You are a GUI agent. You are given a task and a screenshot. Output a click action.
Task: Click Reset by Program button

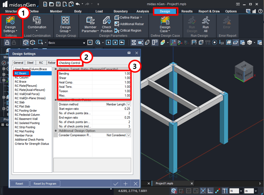point(45,184)
